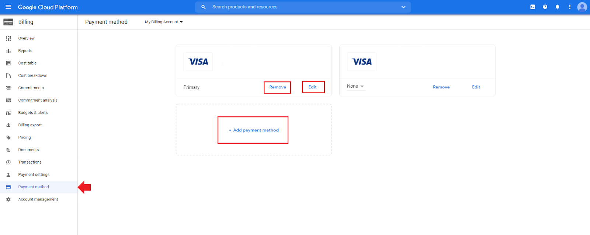Open the hamburger navigation menu
590x235 pixels.
tap(8, 7)
